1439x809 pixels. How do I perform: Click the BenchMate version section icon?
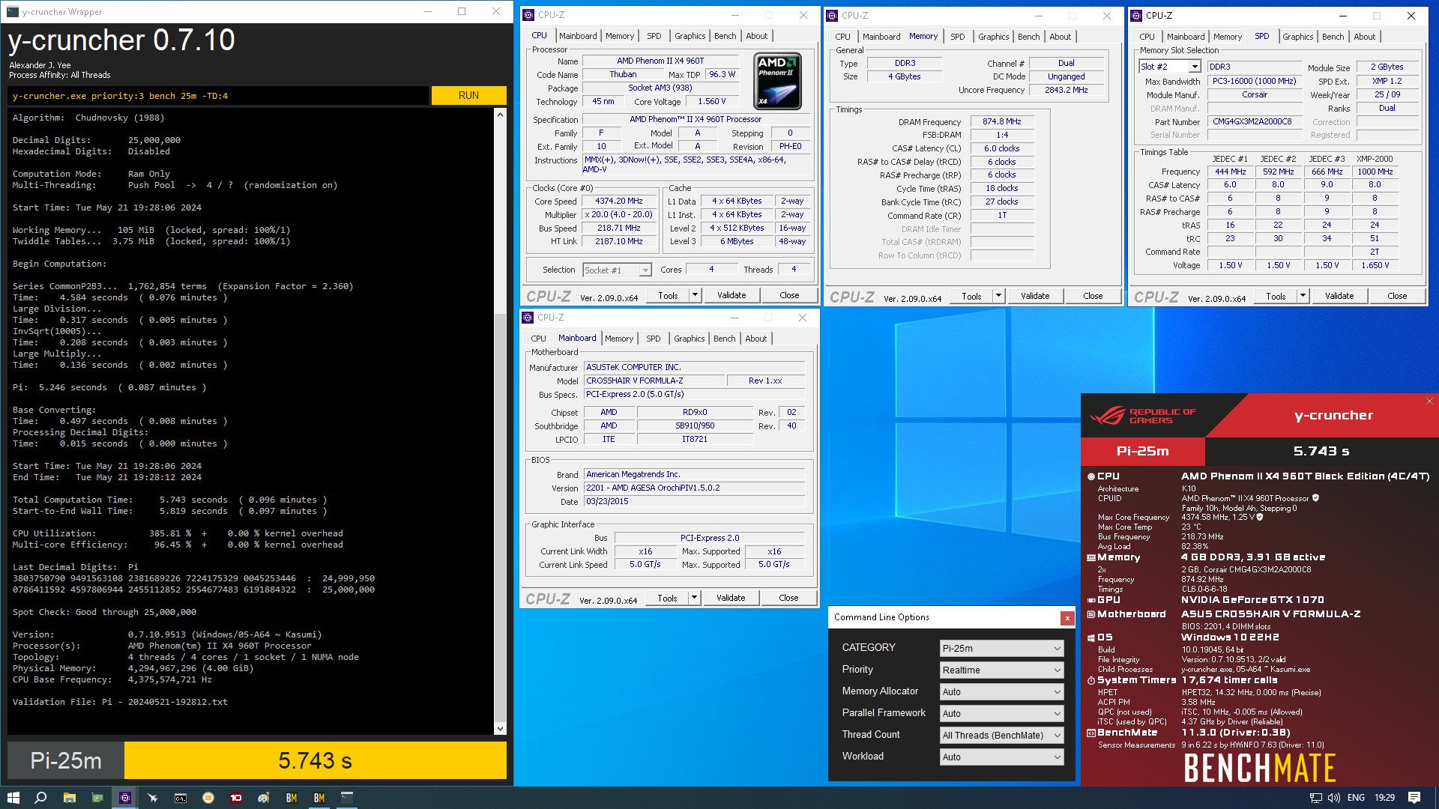pos(1091,733)
